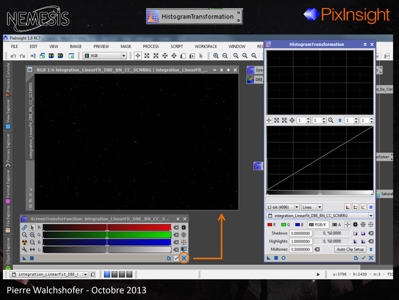Toggle the blue double-arrow histogram expander
This screenshot has height=300, width=399.
point(340,120)
